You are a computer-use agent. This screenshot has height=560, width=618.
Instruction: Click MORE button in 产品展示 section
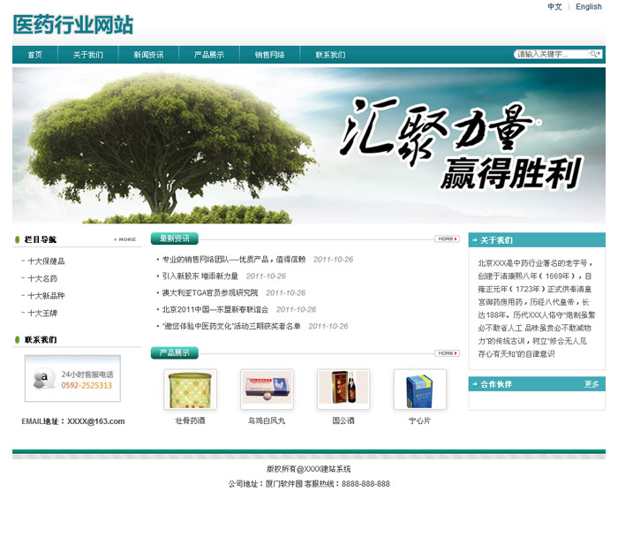click(x=447, y=353)
